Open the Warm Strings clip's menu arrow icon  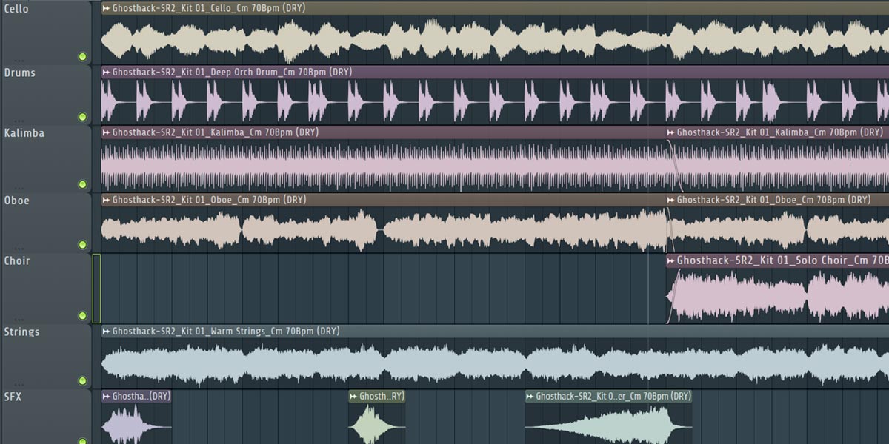click(107, 331)
